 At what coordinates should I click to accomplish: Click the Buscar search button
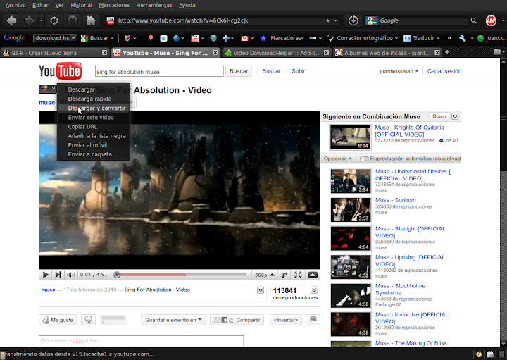[239, 71]
